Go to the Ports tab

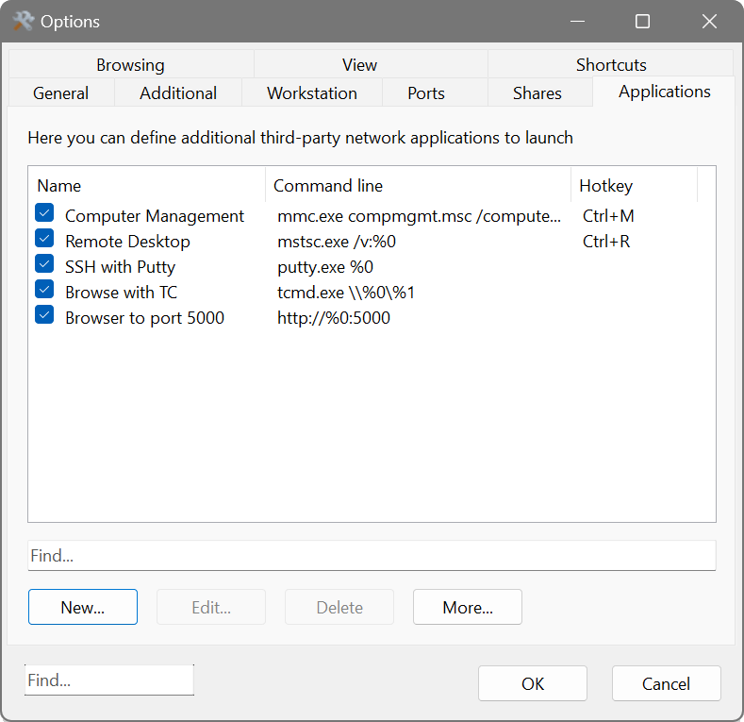[x=426, y=93]
